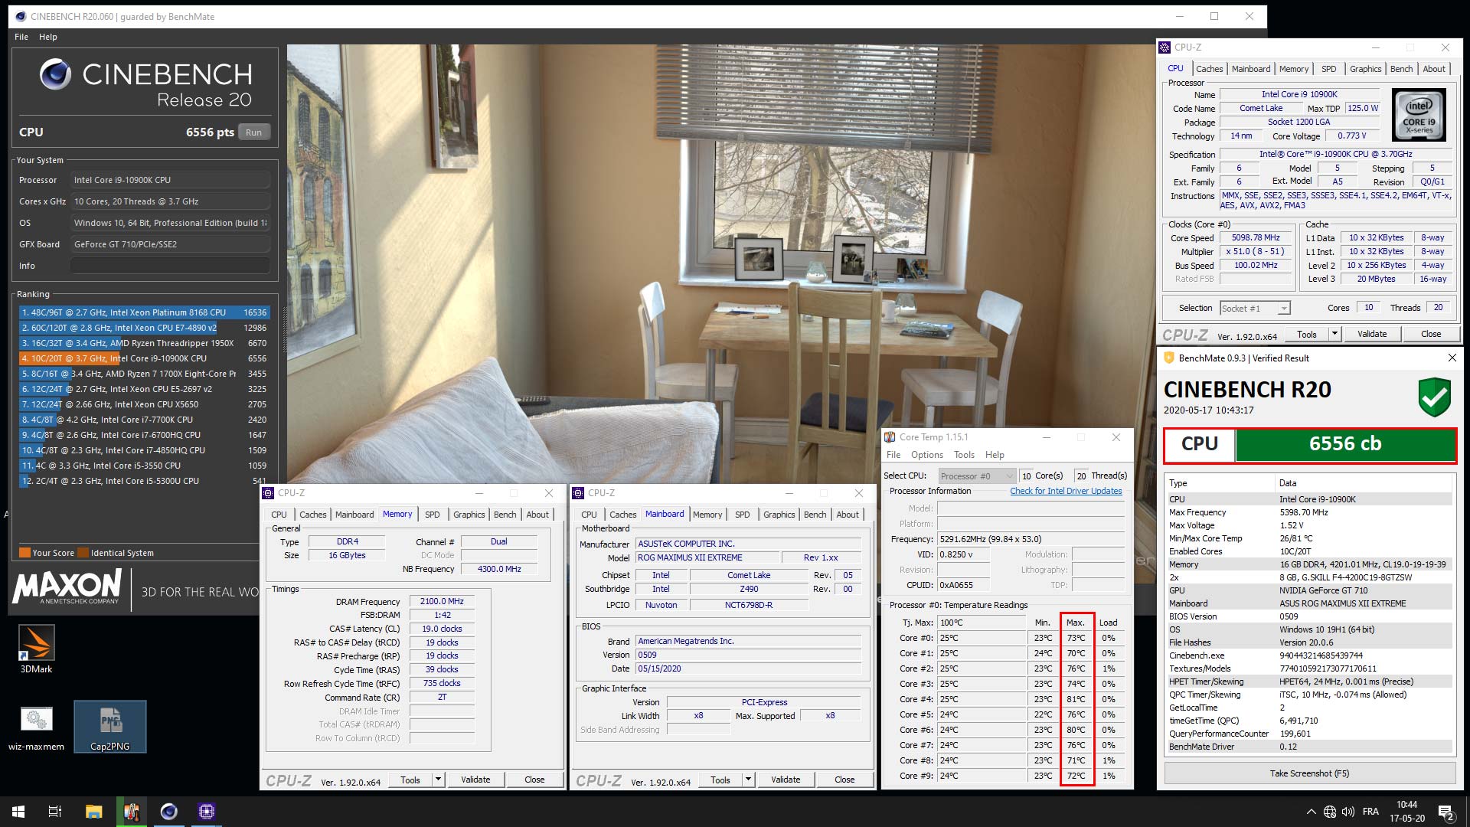
Task: Open the Options menu in Core Temp
Action: pos(926,455)
